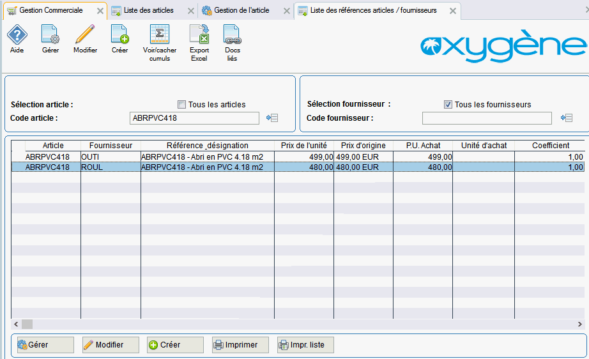Select the OUTI supplier row
The width and height of the screenshot is (589, 359).
coord(110,157)
